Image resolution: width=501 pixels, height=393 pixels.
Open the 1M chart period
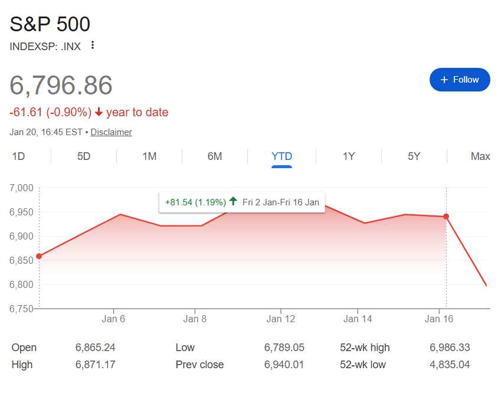click(149, 156)
